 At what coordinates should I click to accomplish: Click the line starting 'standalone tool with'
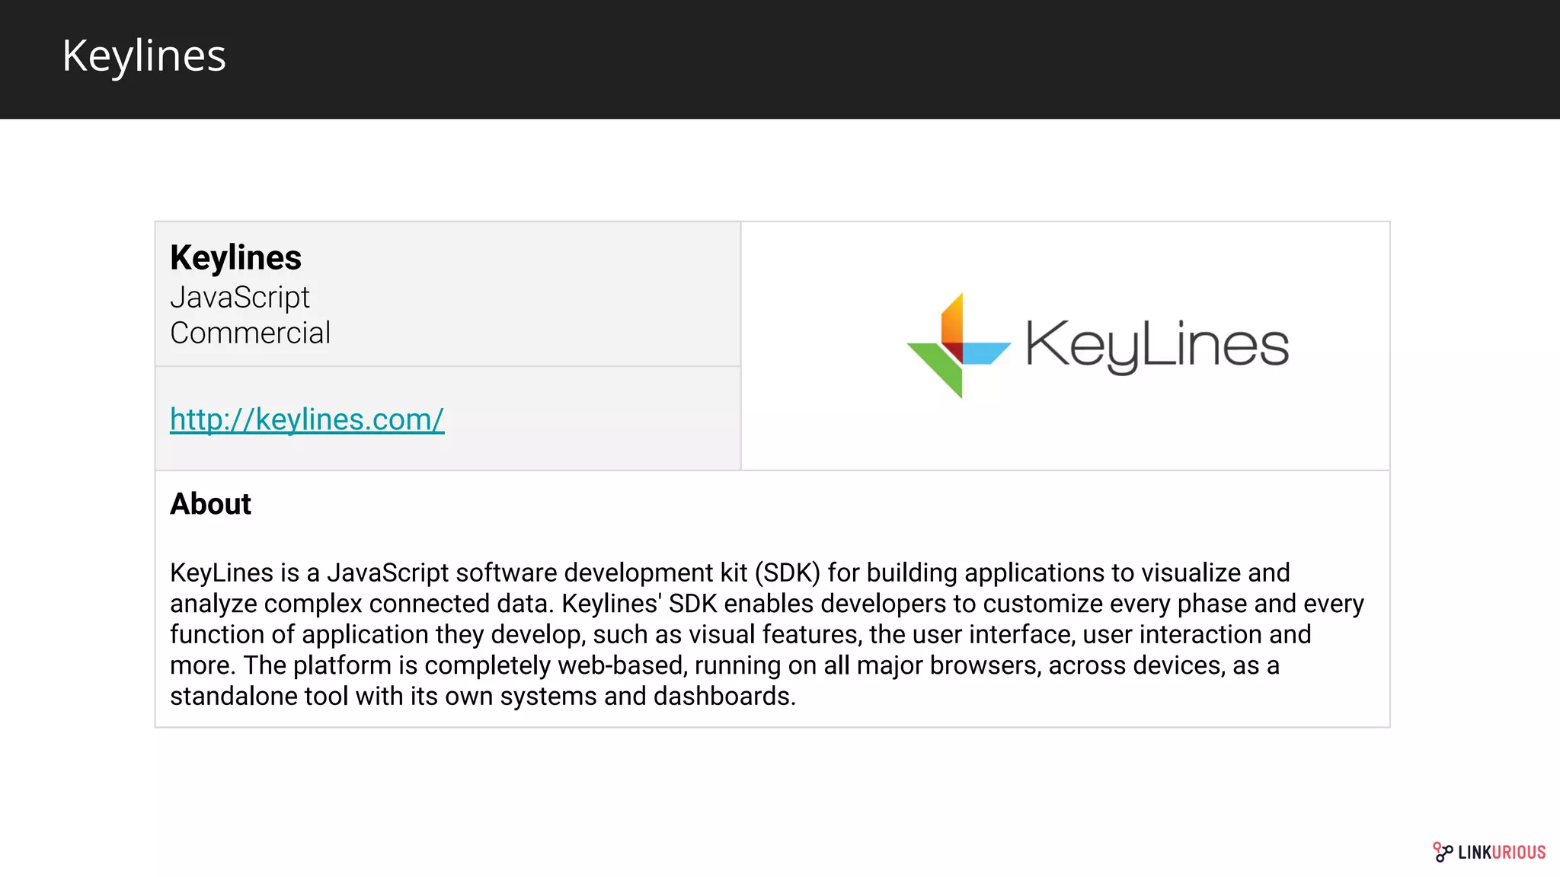tap(483, 696)
